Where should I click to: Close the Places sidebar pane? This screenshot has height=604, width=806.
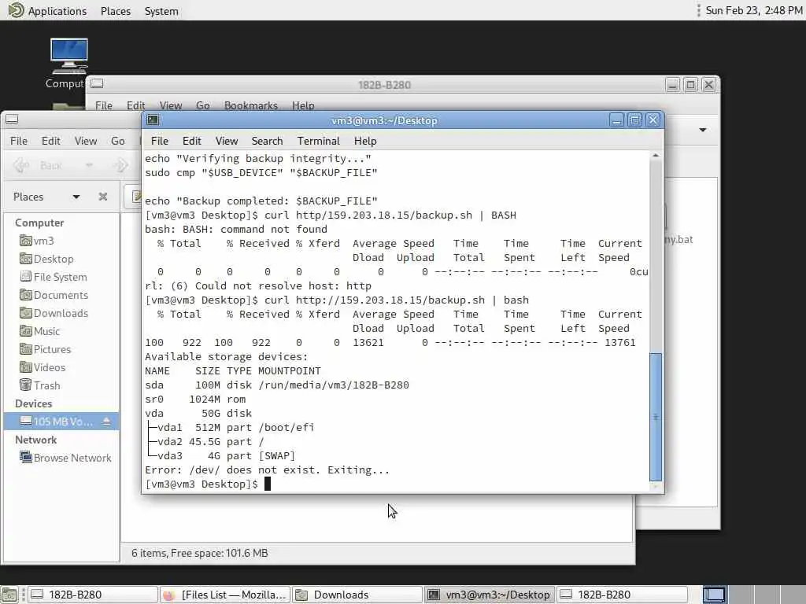click(x=103, y=197)
